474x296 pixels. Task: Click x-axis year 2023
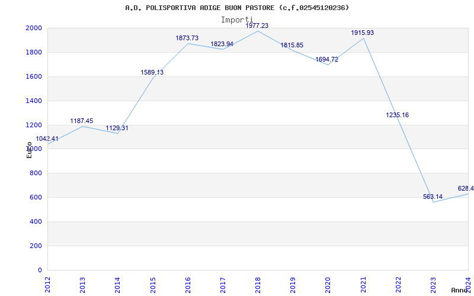434,285
